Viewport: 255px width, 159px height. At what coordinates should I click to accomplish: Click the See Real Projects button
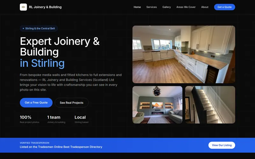[71, 102]
